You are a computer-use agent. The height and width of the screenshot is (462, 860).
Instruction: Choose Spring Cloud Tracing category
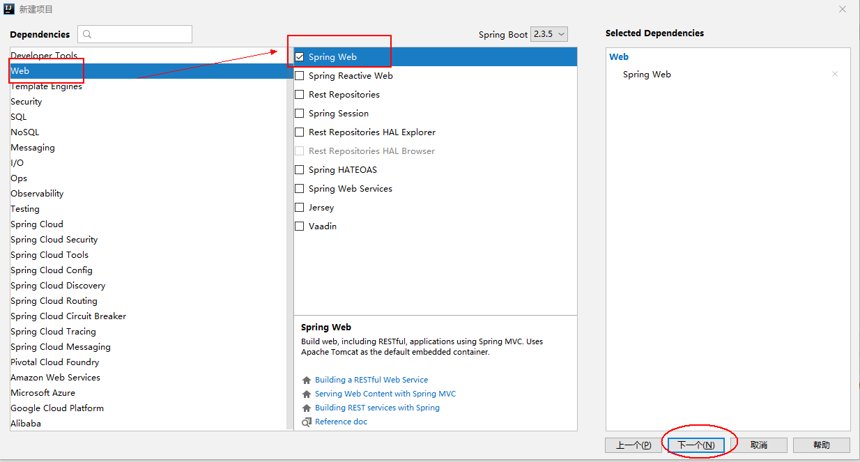(x=148, y=332)
